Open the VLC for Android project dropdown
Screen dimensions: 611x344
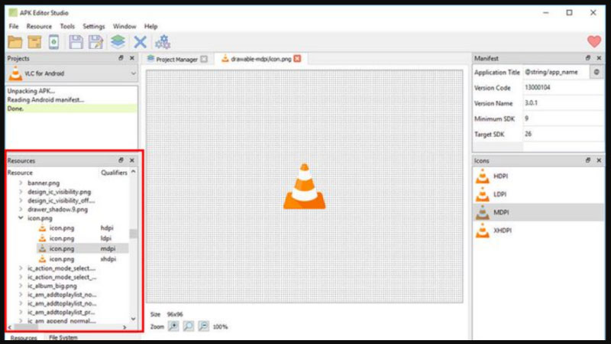click(x=73, y=73)
